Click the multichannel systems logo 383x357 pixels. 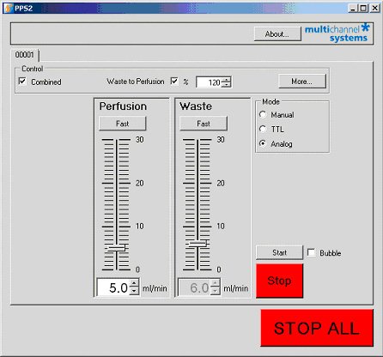337,33
